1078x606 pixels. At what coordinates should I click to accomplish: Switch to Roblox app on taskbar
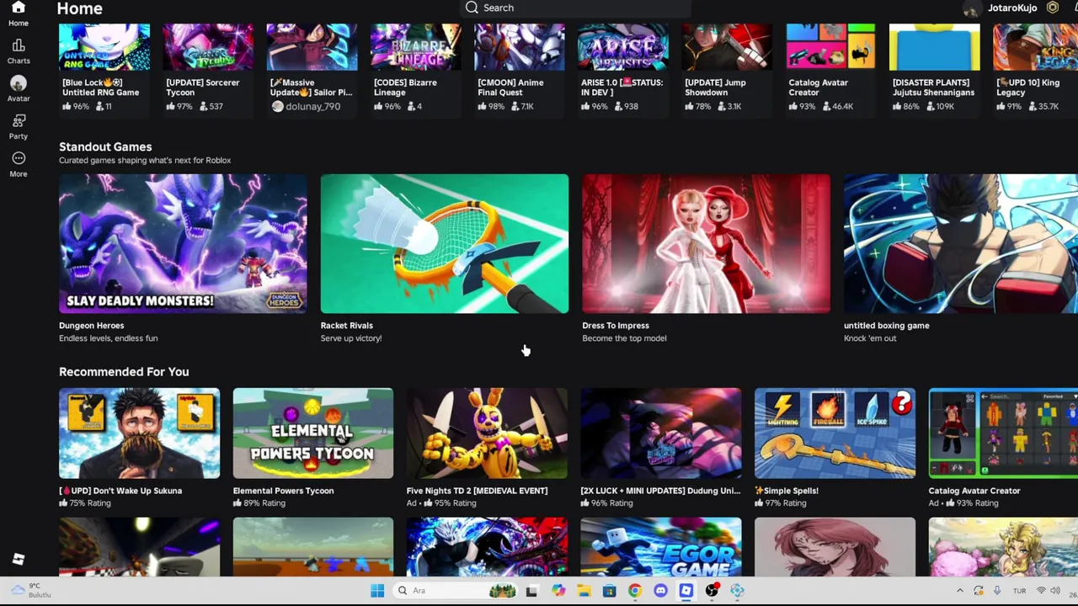click(x=686, y=591)
